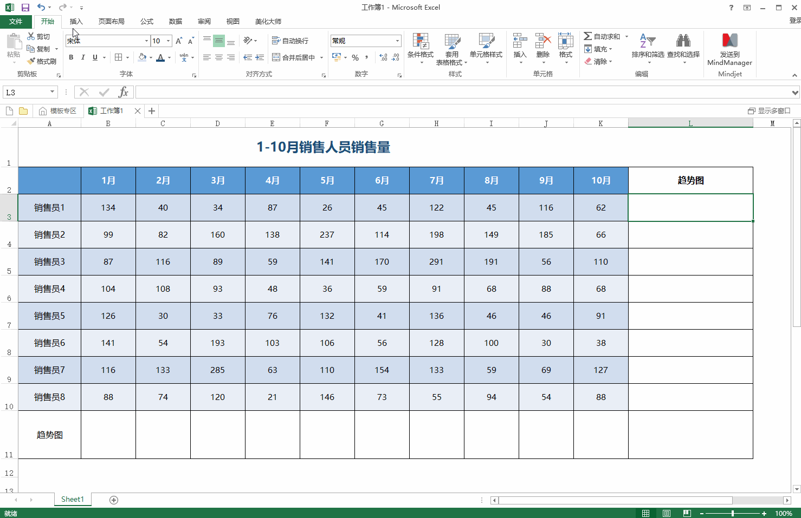Open Conditional Formatting (条件格式)
The width and height of the screenshot is (801, 518).
tap(421, 49)
